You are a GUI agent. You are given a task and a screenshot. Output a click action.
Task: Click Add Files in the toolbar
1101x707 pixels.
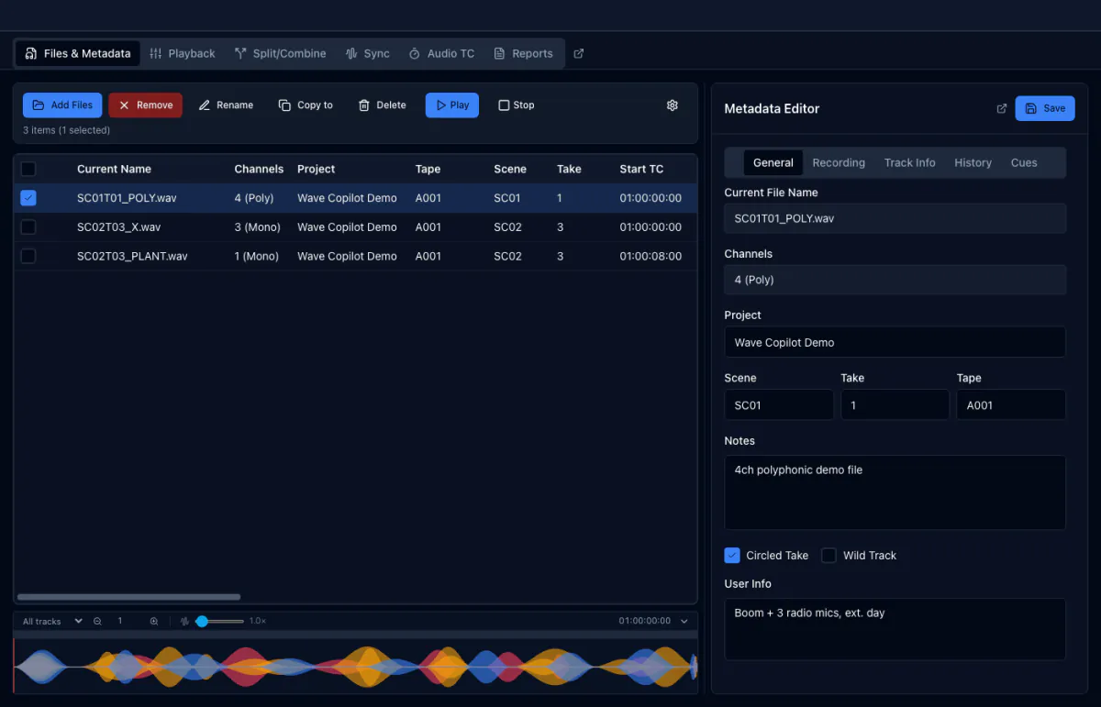62,105
